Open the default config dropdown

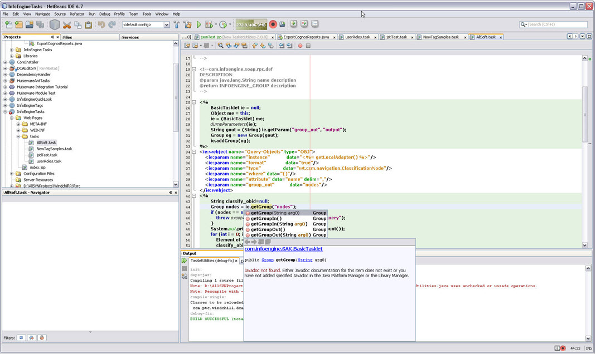point(167,25)
